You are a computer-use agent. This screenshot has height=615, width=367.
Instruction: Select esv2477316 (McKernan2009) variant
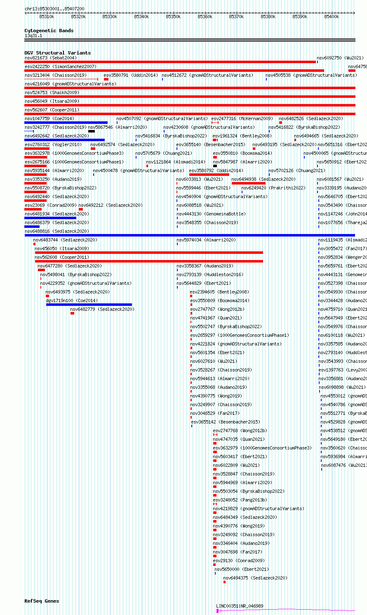tap(242, 118)
